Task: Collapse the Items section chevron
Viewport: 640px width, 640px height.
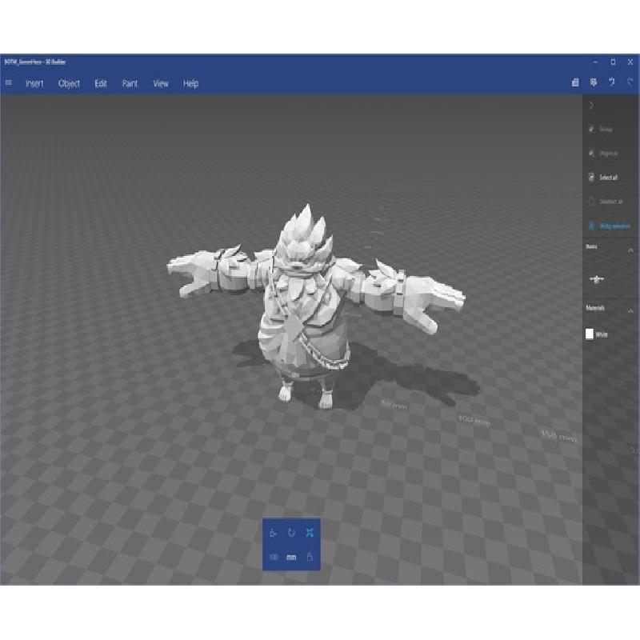Action: (630, 250)
